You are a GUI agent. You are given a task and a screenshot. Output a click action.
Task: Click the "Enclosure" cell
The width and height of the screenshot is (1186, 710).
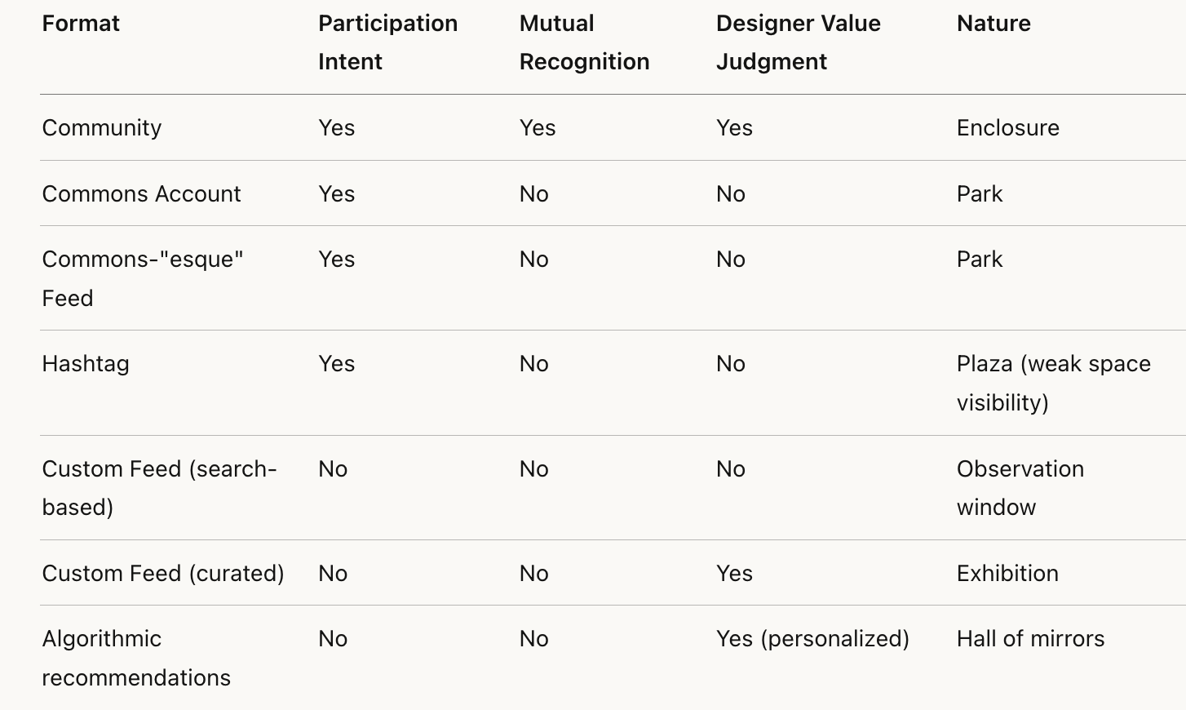(1007, 128)
